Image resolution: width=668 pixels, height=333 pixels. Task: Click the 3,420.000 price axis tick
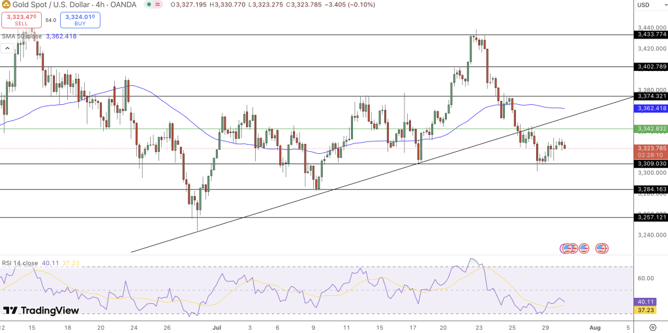652,48
